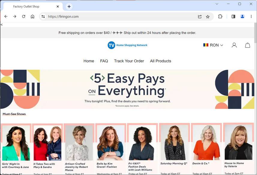This screenshot has width=257, height=175.
Task: Click the address bar URL field
Action: [121, 17]
